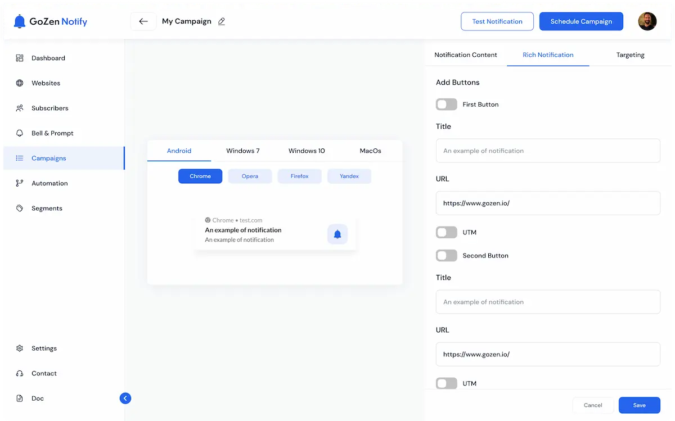Image resolution: width=675 pixels, height=421 pixels.
Task: Collapse the sidebar with the chevron button
Action: (125, 398)
